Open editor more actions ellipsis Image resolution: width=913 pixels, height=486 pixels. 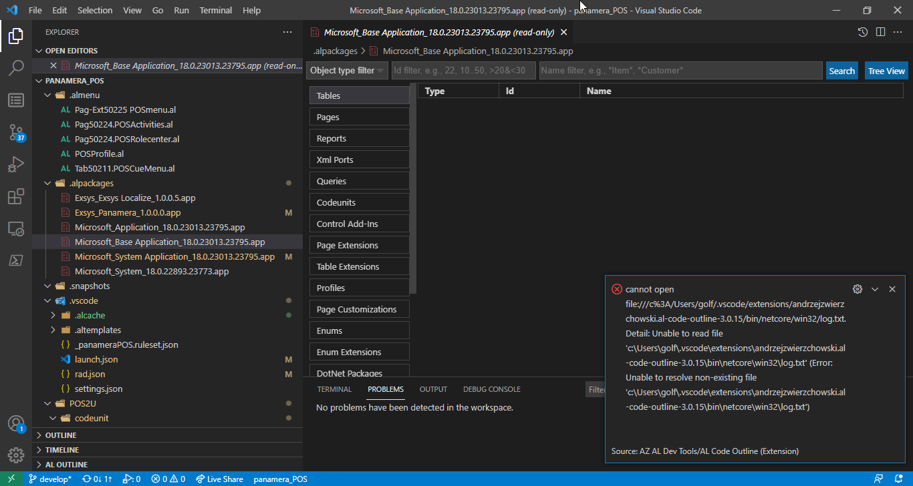898,32
